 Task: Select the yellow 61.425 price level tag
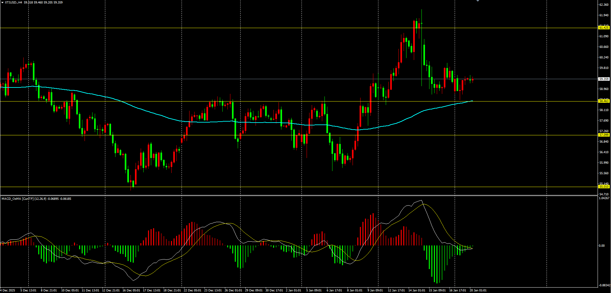point(604,28)
